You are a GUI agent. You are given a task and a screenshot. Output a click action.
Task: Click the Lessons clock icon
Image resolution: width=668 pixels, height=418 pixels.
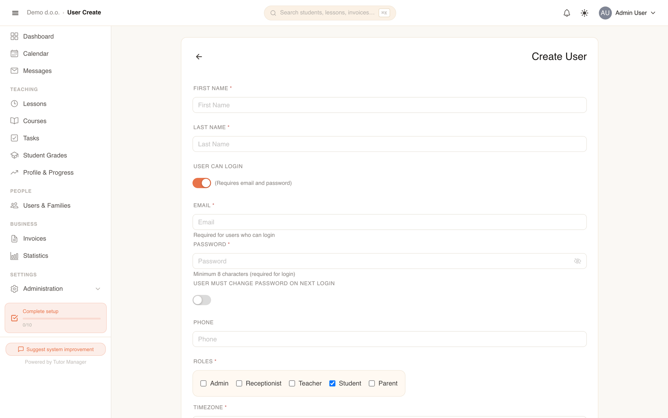pyautogui.click(x=14, y=104)
